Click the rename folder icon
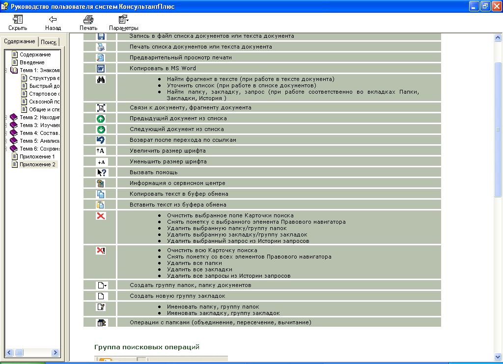This screenshot has height=364, width=503. point(101,307)
